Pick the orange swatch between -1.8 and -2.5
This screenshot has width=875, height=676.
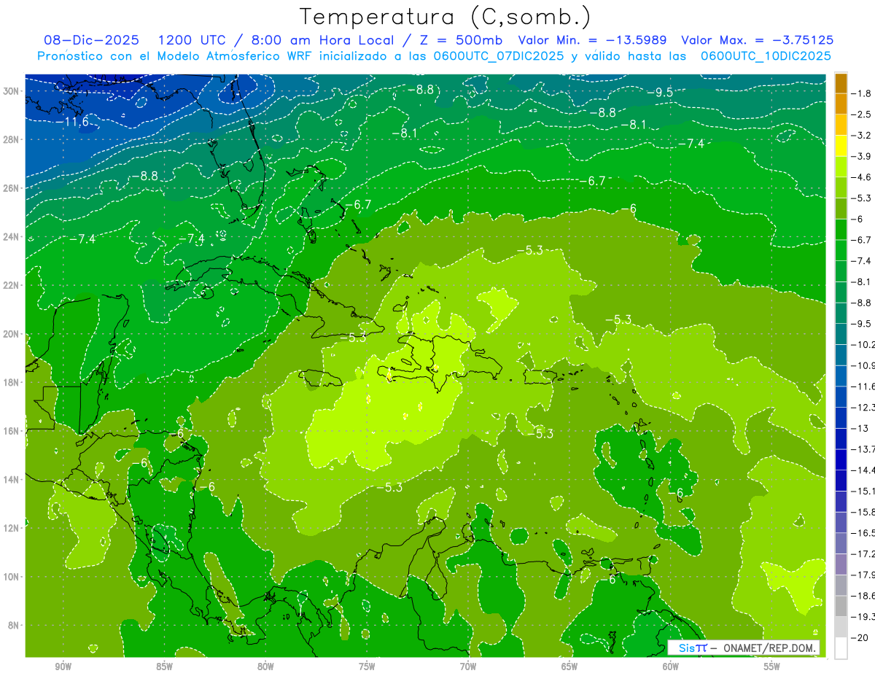pos(841,104)
